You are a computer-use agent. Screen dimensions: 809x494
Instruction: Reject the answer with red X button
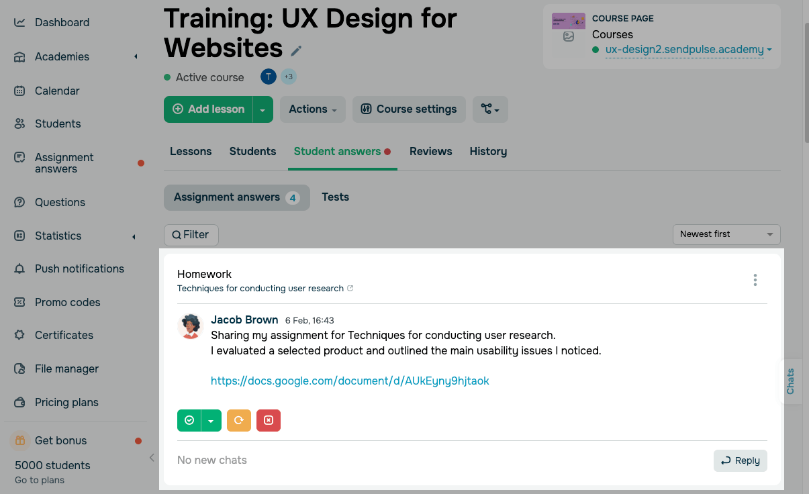point(269,420)
